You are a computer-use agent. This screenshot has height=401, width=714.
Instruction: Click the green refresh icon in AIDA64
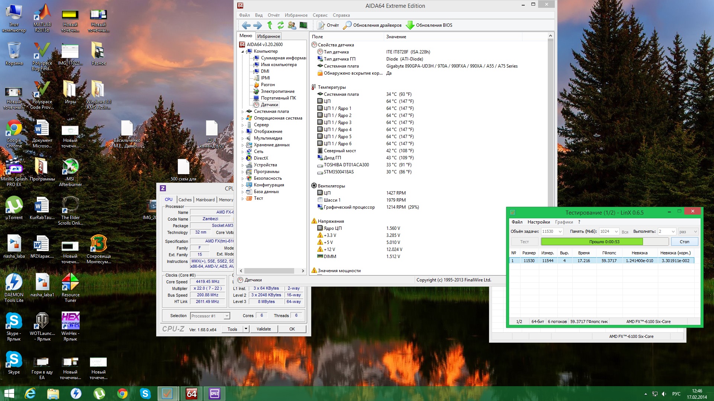coord(281,25)
